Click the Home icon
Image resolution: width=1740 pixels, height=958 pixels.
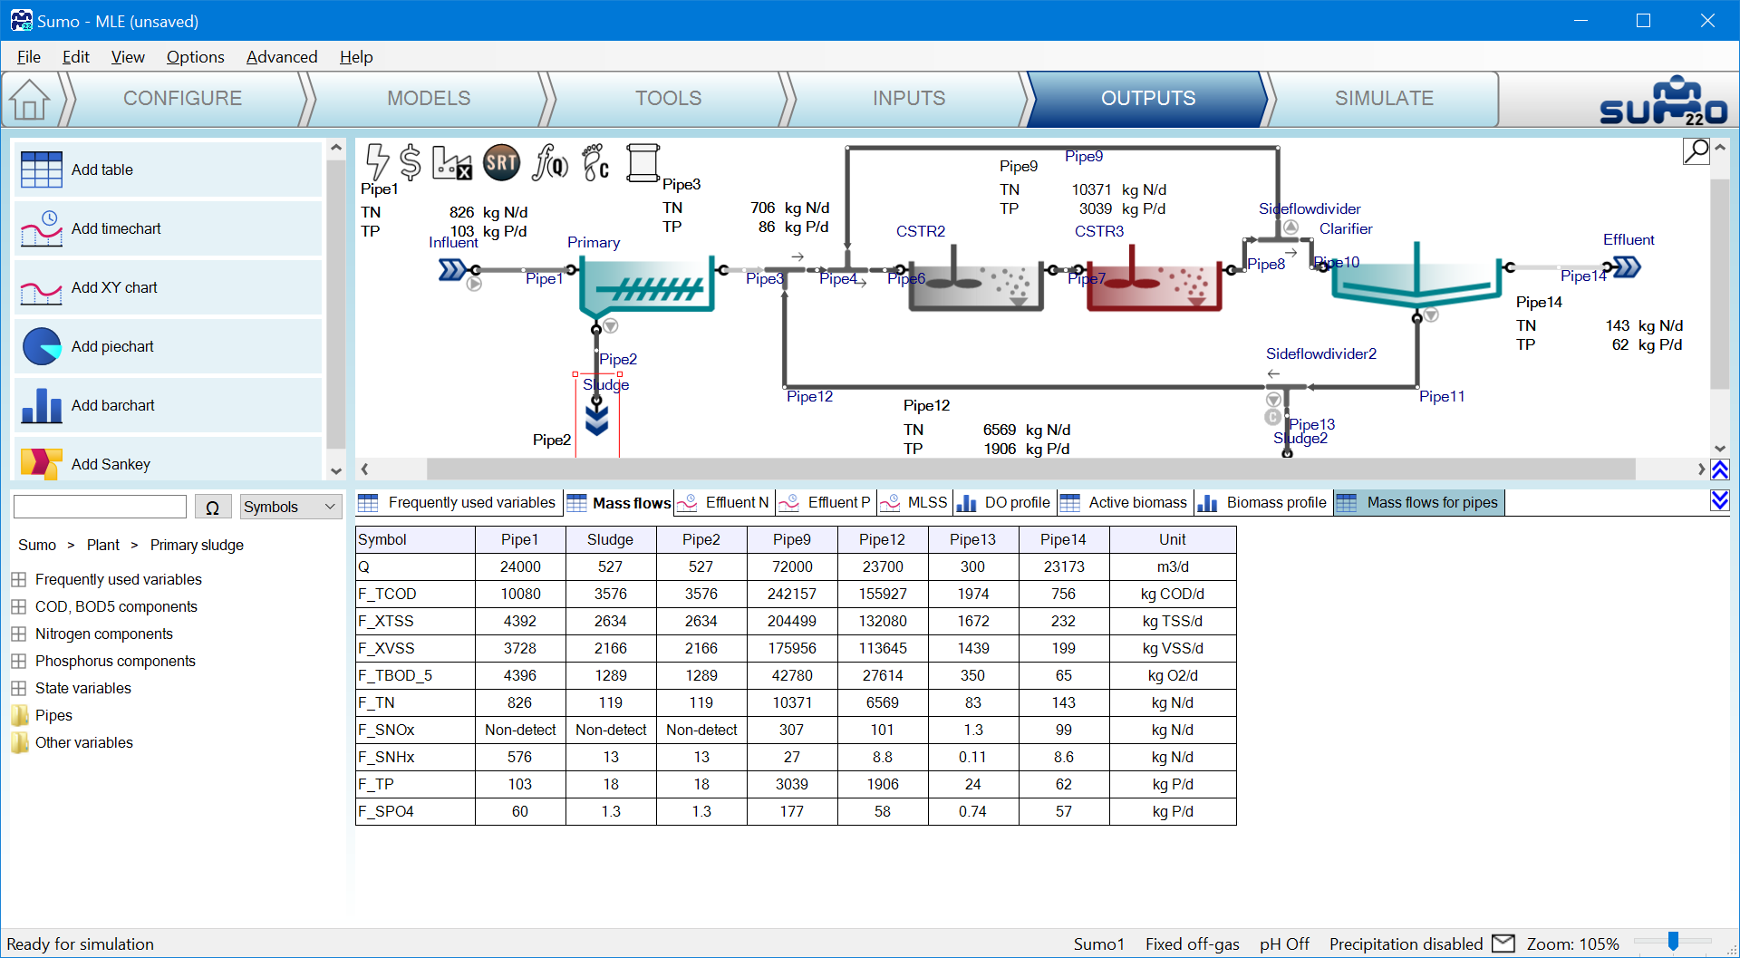[30, 99]
